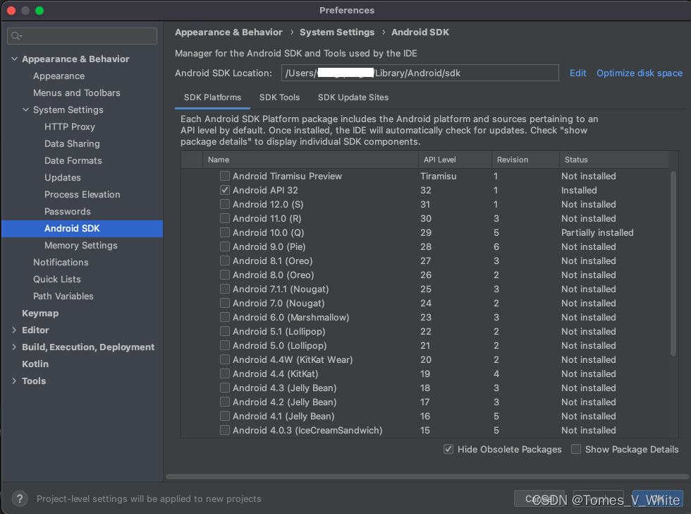691x514 pixels.
Task: Open Path Variables settings
Action: click(x=63, y=296)
